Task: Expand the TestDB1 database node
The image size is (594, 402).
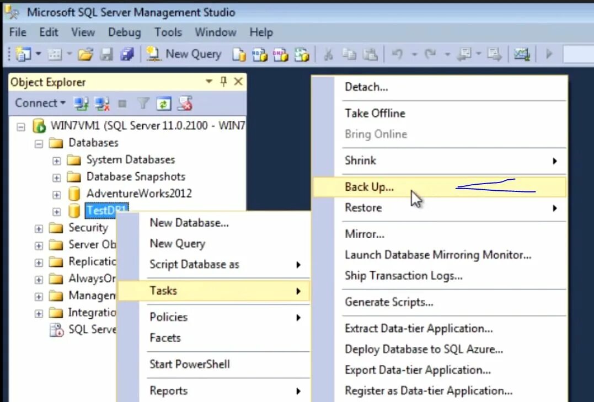Action: point(56,211)
